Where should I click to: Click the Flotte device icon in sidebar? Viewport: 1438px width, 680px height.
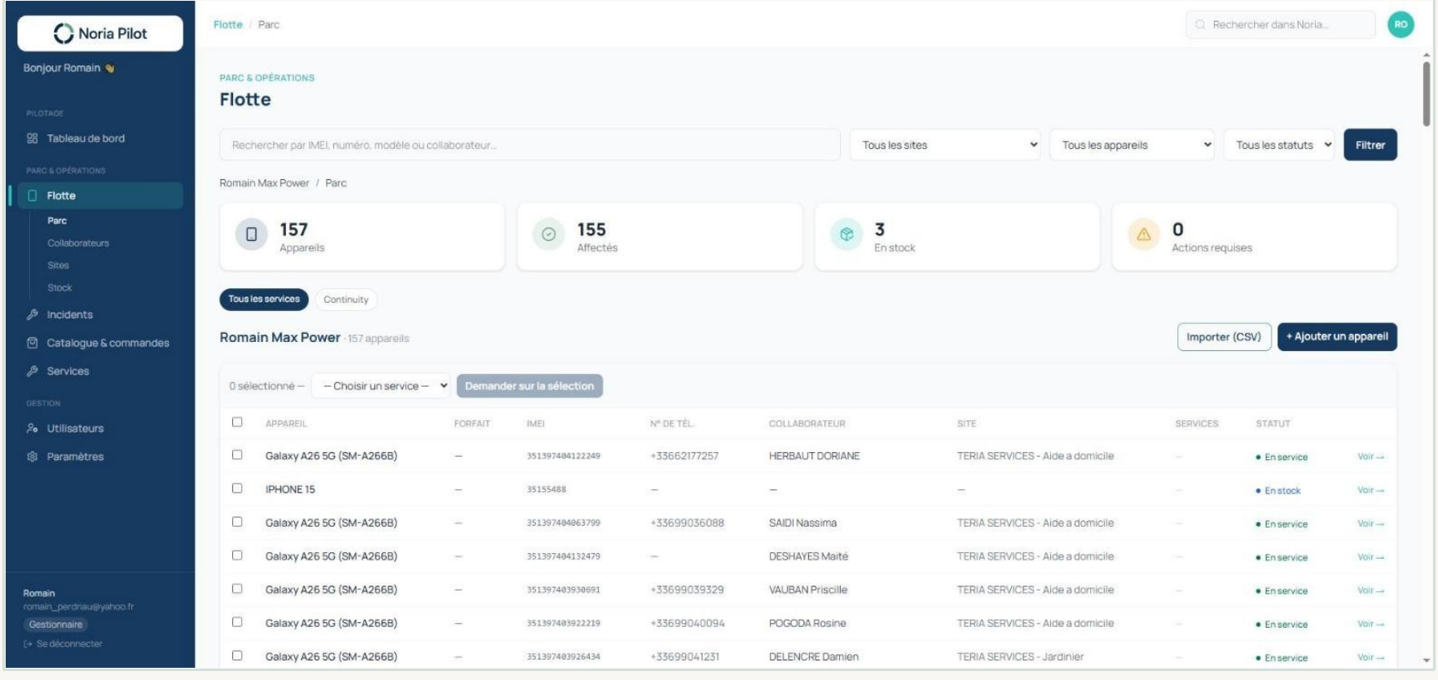click(x=33, y=195)
